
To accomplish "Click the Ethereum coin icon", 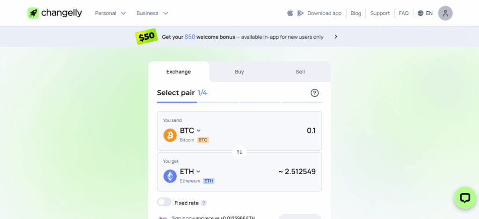I will pyautogui.click(x=170, y=176).
